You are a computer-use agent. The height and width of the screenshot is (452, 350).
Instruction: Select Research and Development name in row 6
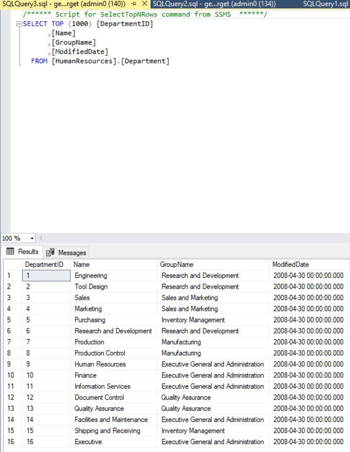[114, 331]
